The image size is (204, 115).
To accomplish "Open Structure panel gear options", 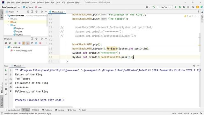I will point(42,39).
